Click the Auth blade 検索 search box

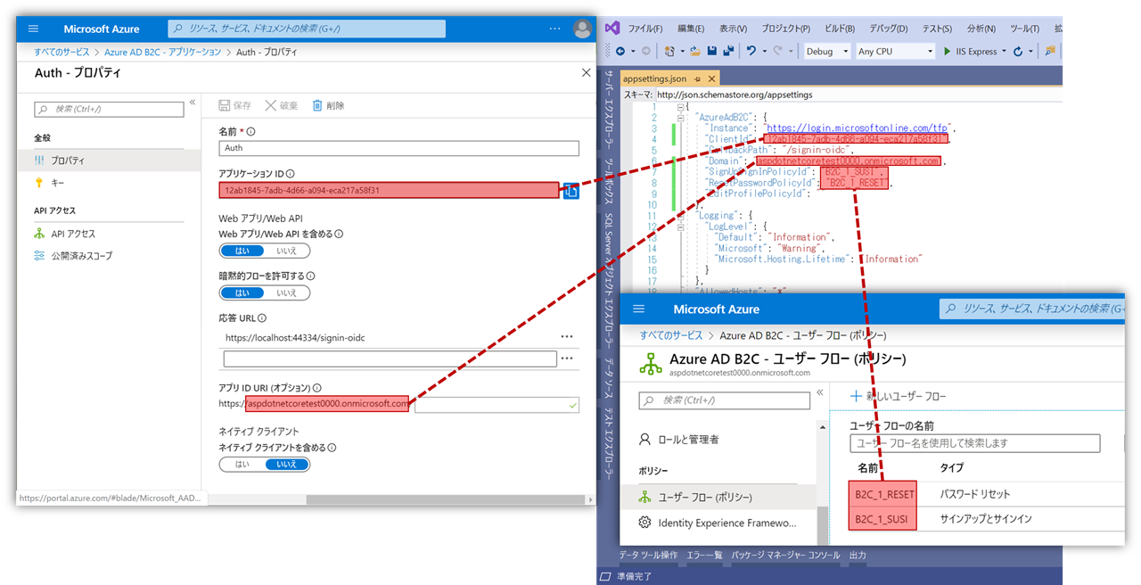click(109, 109)
